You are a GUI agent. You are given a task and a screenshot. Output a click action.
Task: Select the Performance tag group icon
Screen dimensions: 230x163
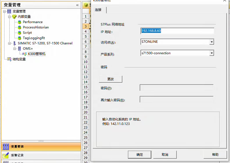[19, 22]
